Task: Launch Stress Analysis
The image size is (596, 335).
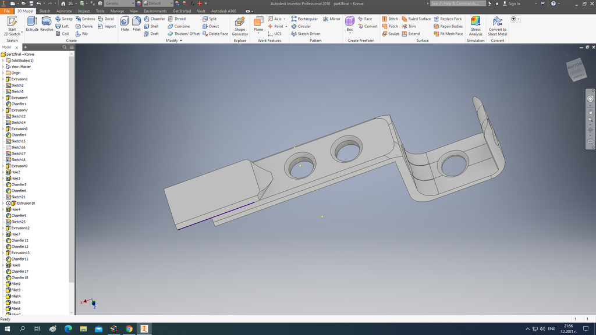Action: coord(476,26)
